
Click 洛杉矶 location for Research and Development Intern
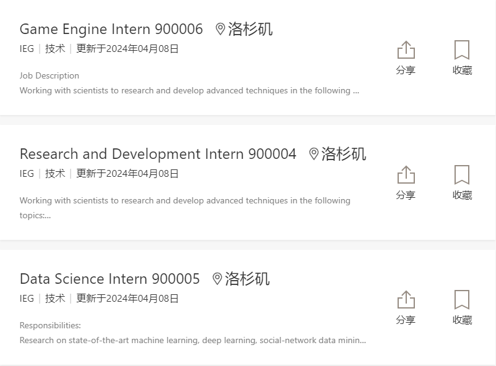tap(344, 154)
